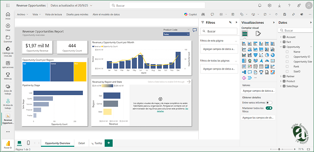Collapse the Datos pane chevron
This screenshot has width=314, height=152.
pyautogui.click(x=311, y=23)
